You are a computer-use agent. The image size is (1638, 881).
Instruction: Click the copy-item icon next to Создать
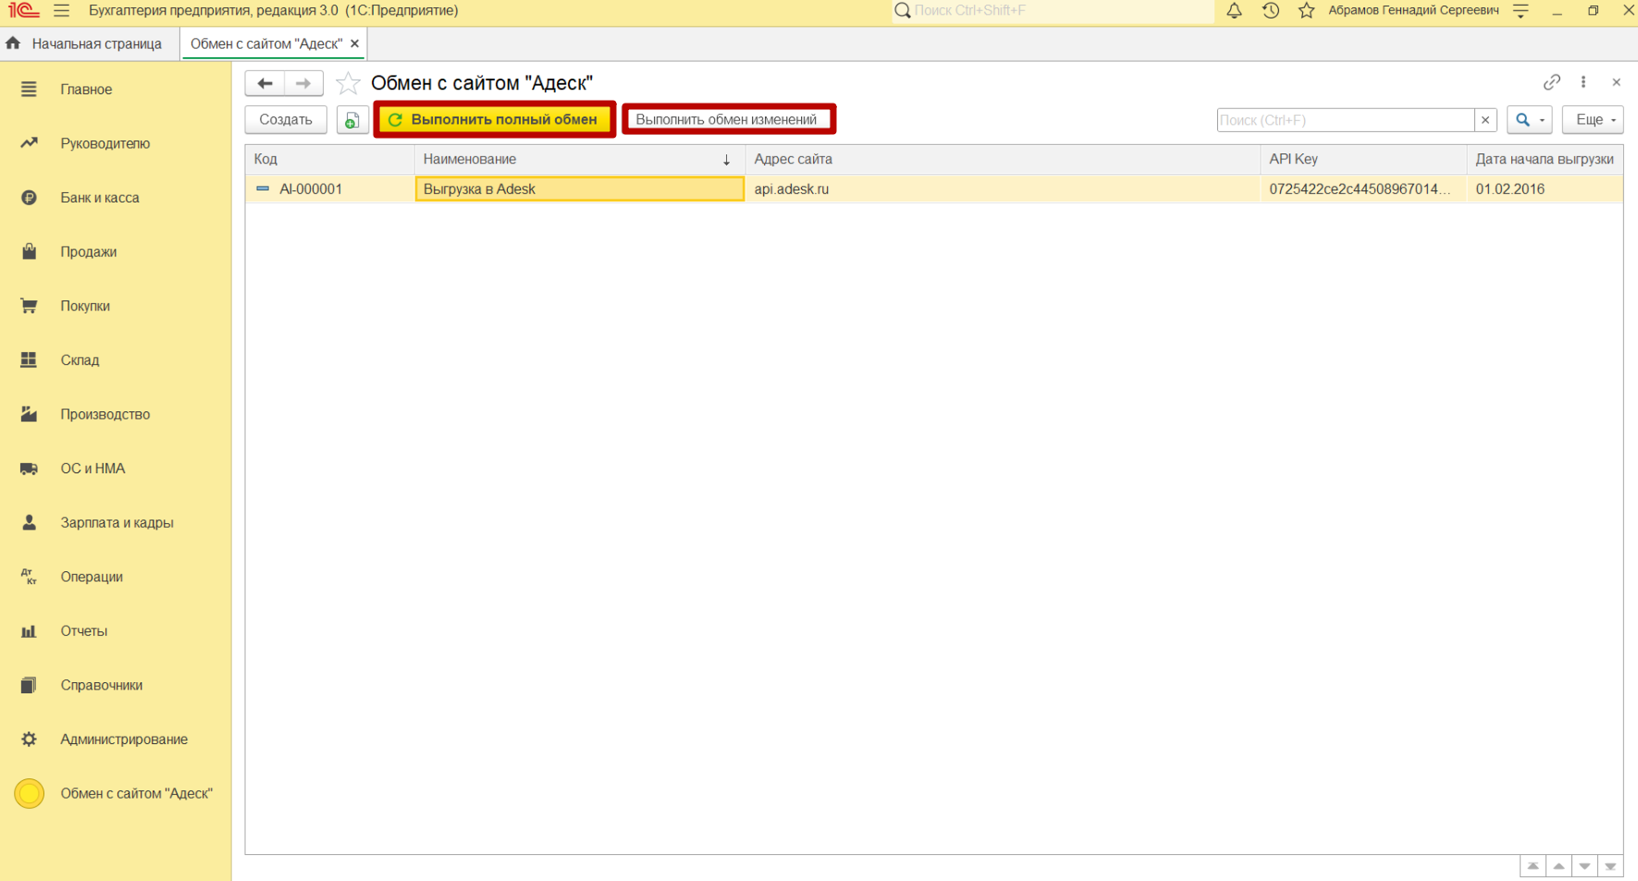tap(352, 120)
